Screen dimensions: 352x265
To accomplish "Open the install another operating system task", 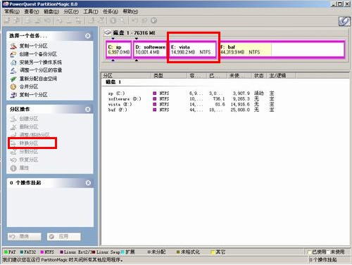I will click(x=36, y=63).
